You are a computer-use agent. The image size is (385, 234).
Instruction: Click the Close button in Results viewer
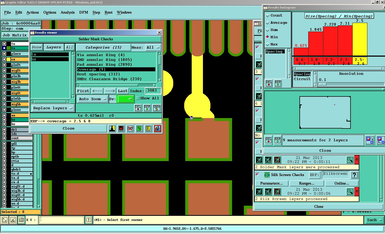click(68, 128)
